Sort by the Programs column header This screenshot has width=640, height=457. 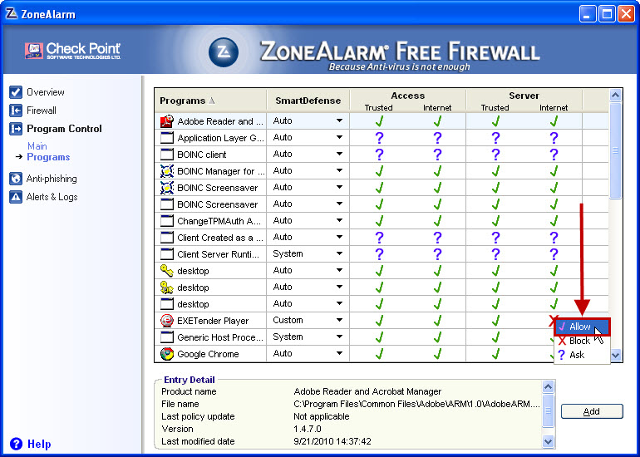point(210,101)
